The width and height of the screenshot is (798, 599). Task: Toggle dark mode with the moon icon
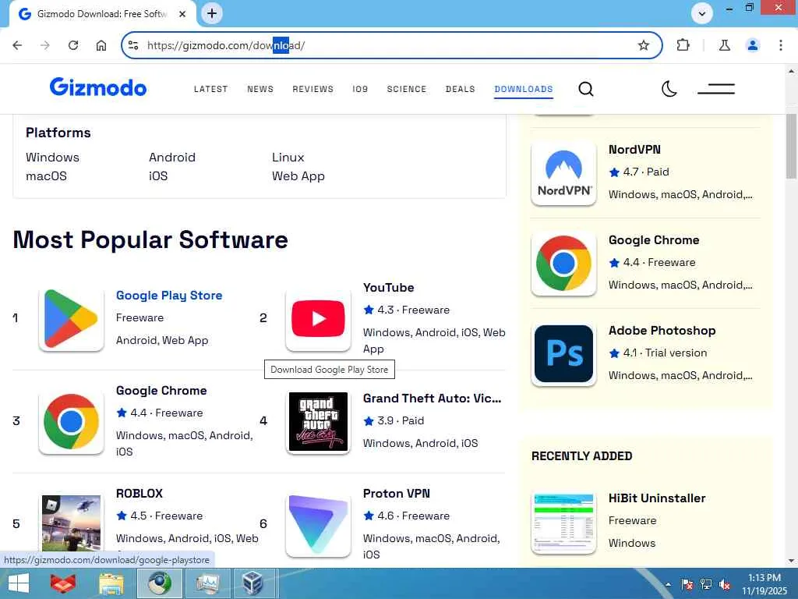pos(669,89)
